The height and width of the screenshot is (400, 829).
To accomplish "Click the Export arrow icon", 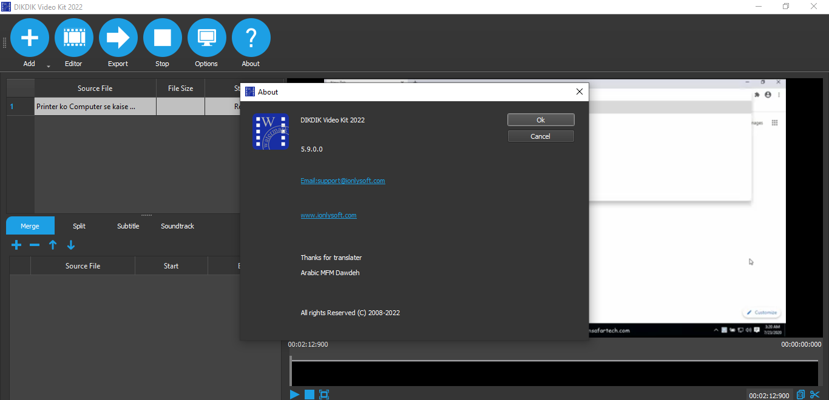I will 118,38.
